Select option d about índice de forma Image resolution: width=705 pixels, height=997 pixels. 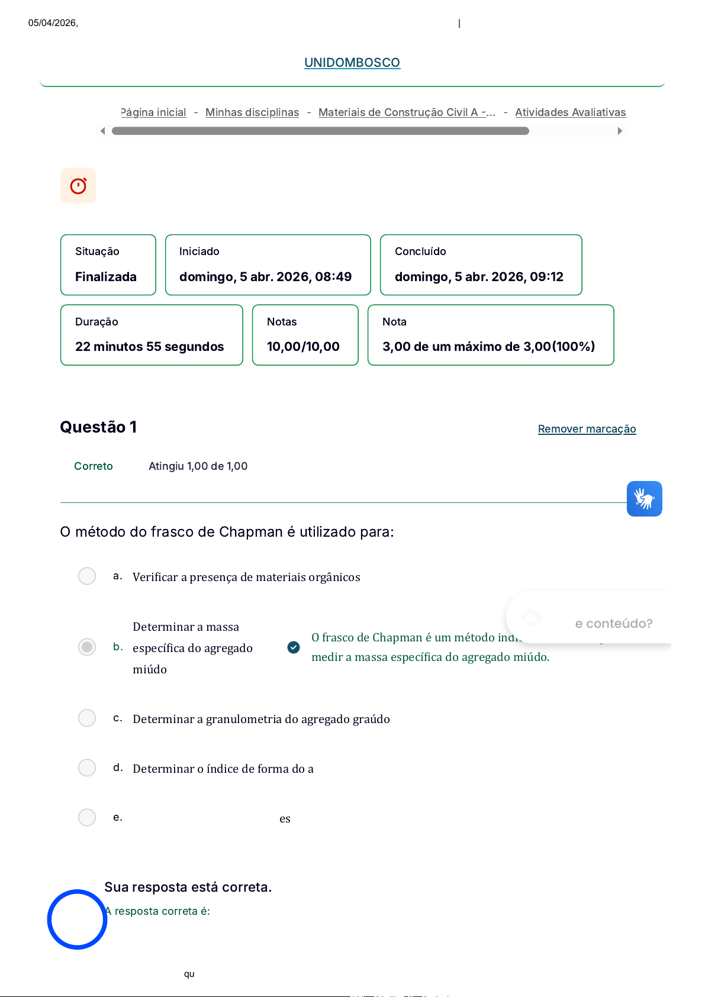point(87,768)
